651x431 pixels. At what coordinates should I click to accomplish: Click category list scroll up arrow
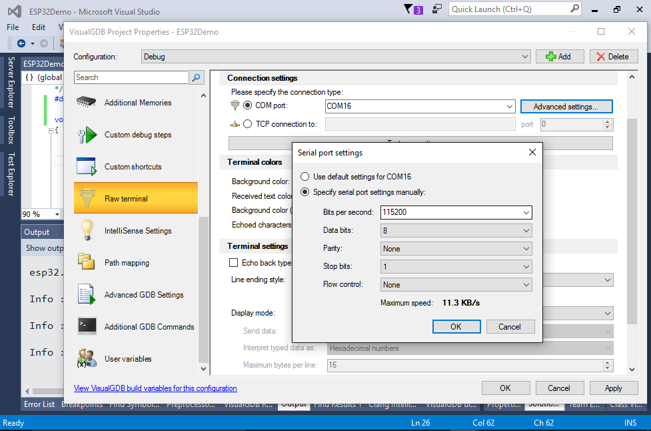203,95
